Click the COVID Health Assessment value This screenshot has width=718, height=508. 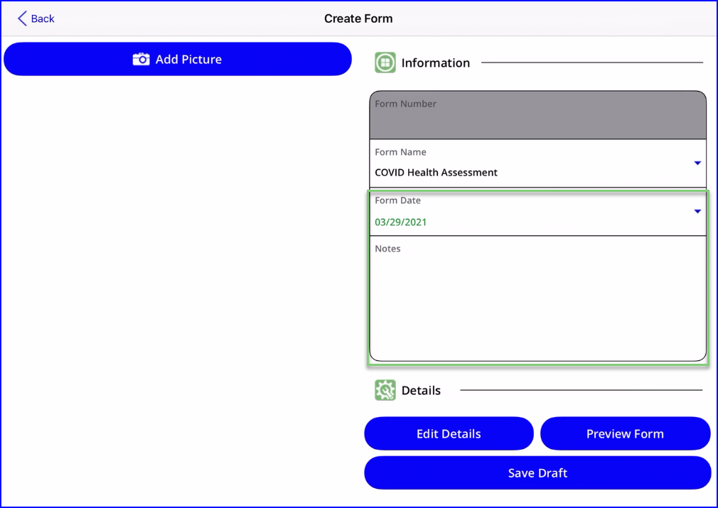[x=436, y=173]
